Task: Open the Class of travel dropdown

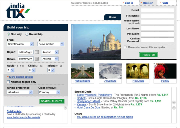Action: tap(49, 92)
